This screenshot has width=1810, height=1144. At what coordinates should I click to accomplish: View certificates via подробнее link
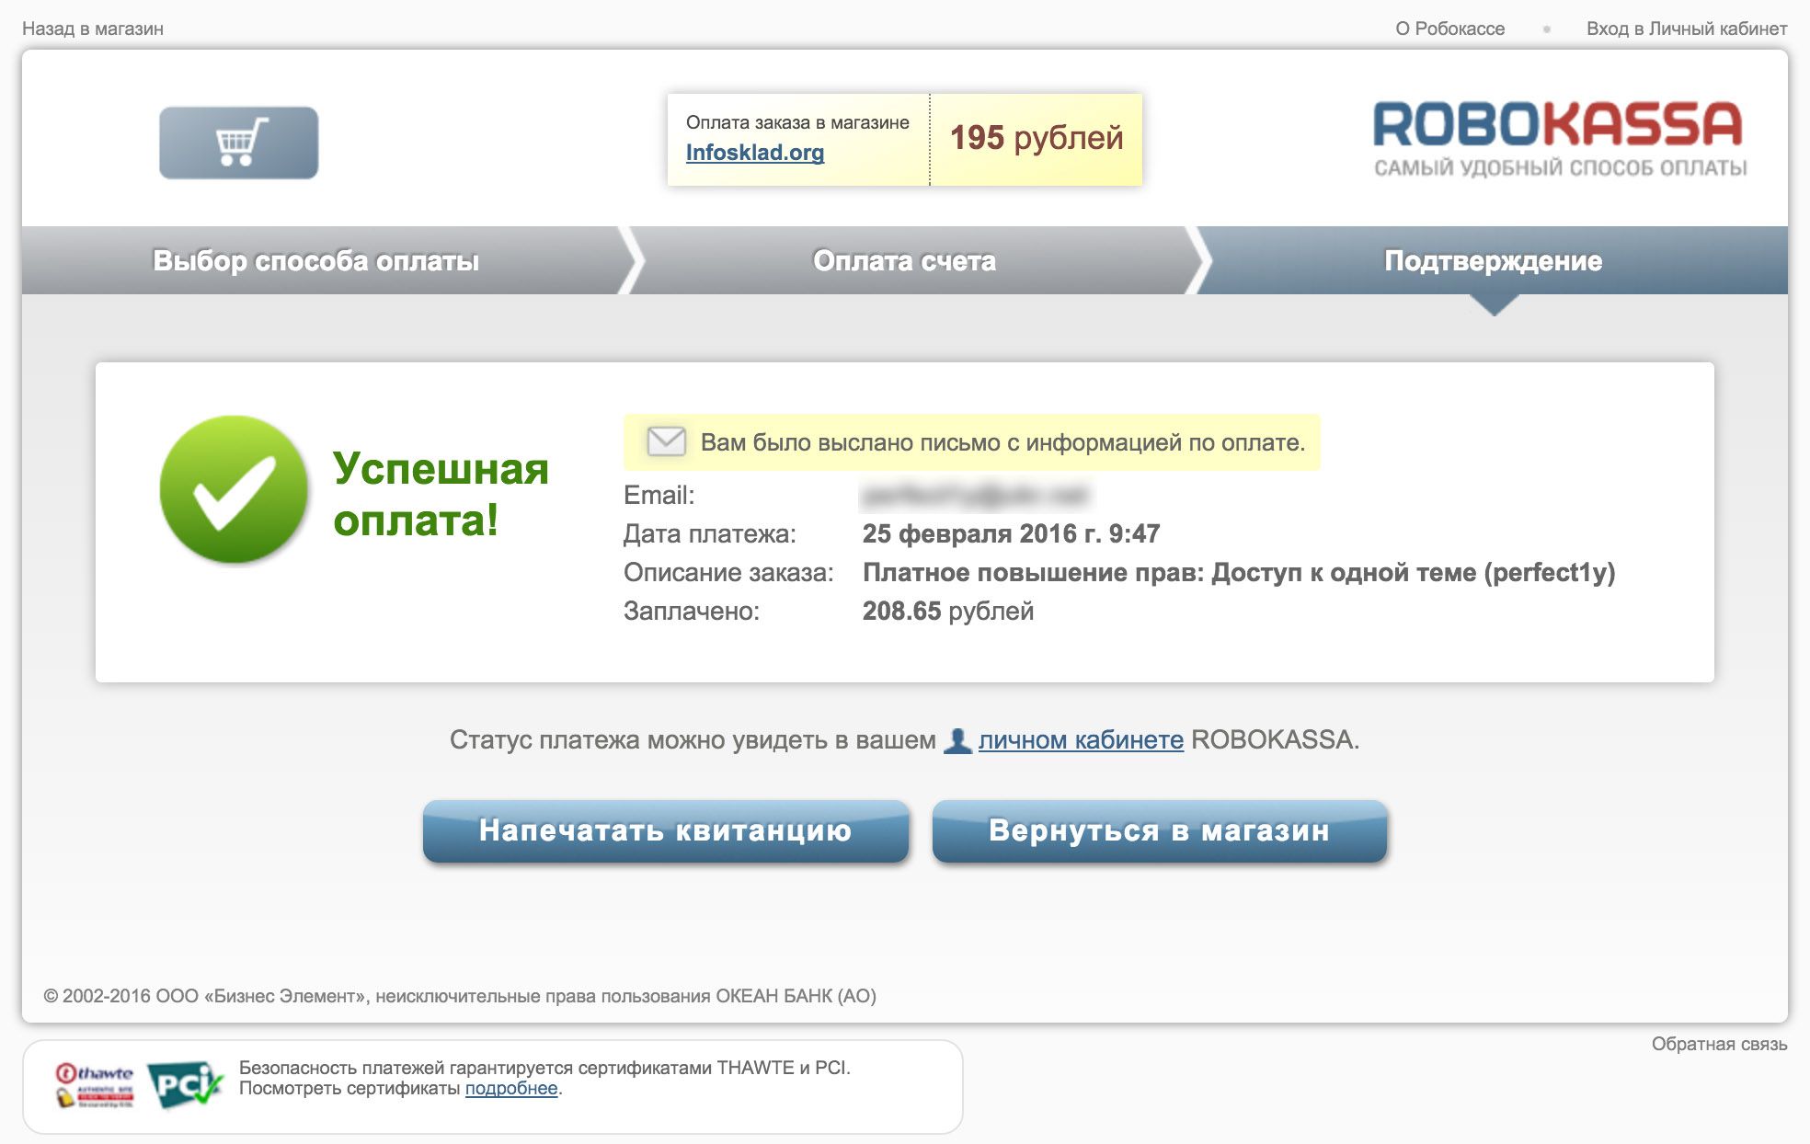(x=511, y=1089)
